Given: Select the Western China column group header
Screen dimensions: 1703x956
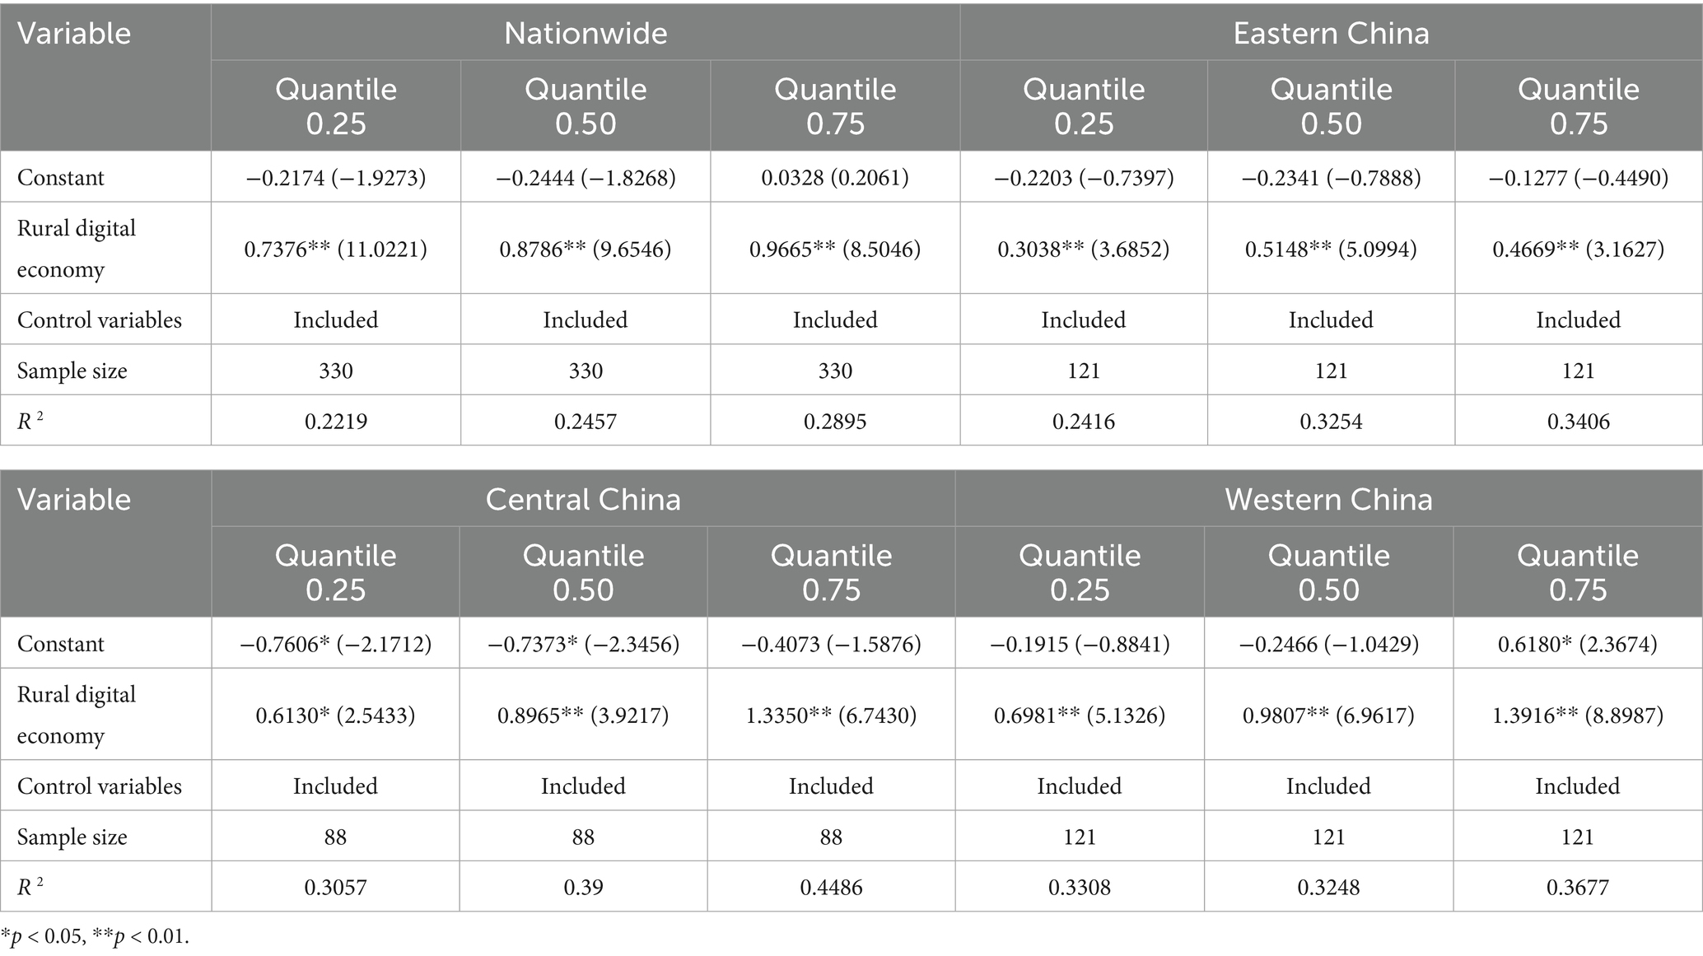Looking at the screenshot, I should click(1328, 499).
